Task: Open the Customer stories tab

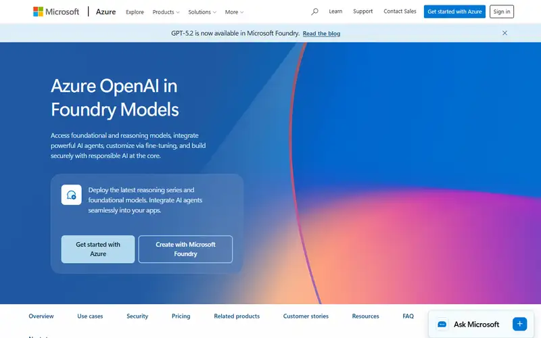Action: pyautogui.click(x=306, y=316)
